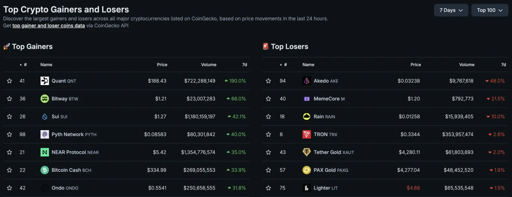The width and height of the screenshot is (512, 197).
Task: Click the Bitway coin logo icon
Action: (45, 99)
